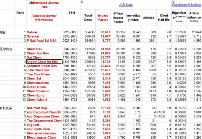Select the Impact Factor column header

click(x=103, y=18)
